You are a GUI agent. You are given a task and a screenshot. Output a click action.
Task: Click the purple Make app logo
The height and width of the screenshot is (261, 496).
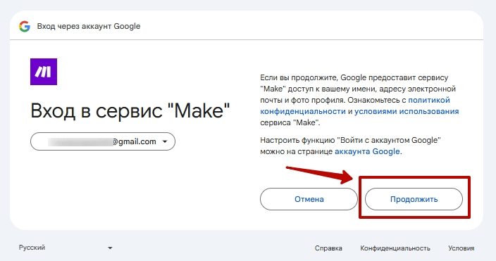pyautogui.click(x=44, y=72)
